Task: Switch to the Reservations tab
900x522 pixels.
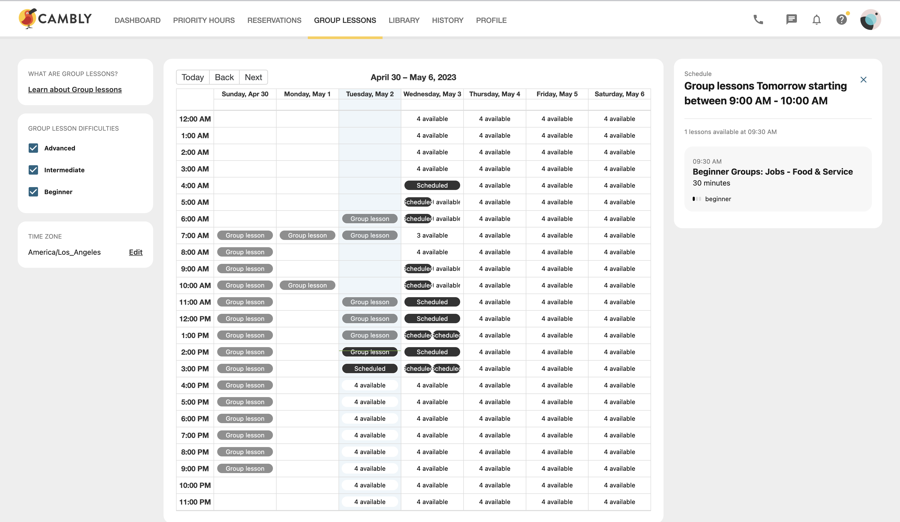Action: 274,20
